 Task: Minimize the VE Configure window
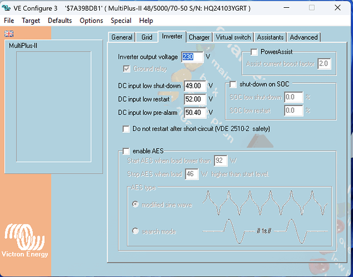click(287, 8)
